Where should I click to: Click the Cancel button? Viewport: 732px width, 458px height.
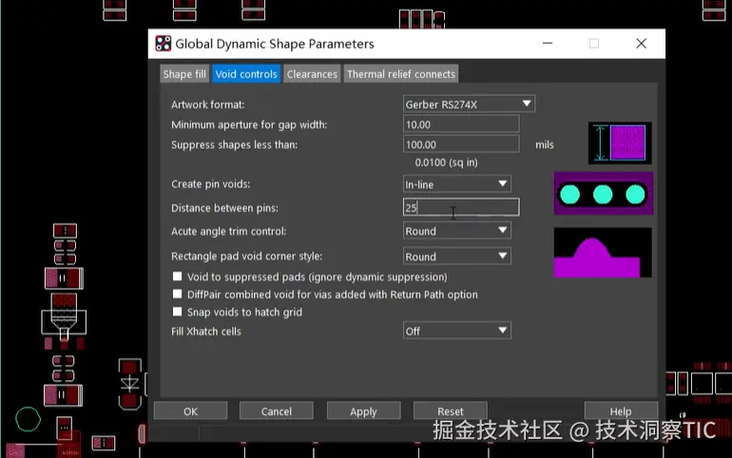[277, 410]
